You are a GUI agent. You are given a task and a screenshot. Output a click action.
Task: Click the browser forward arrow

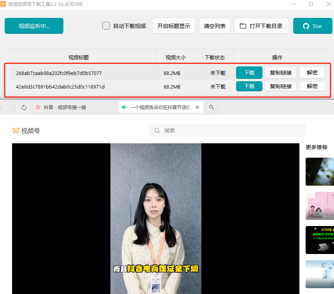coord(14,107)
